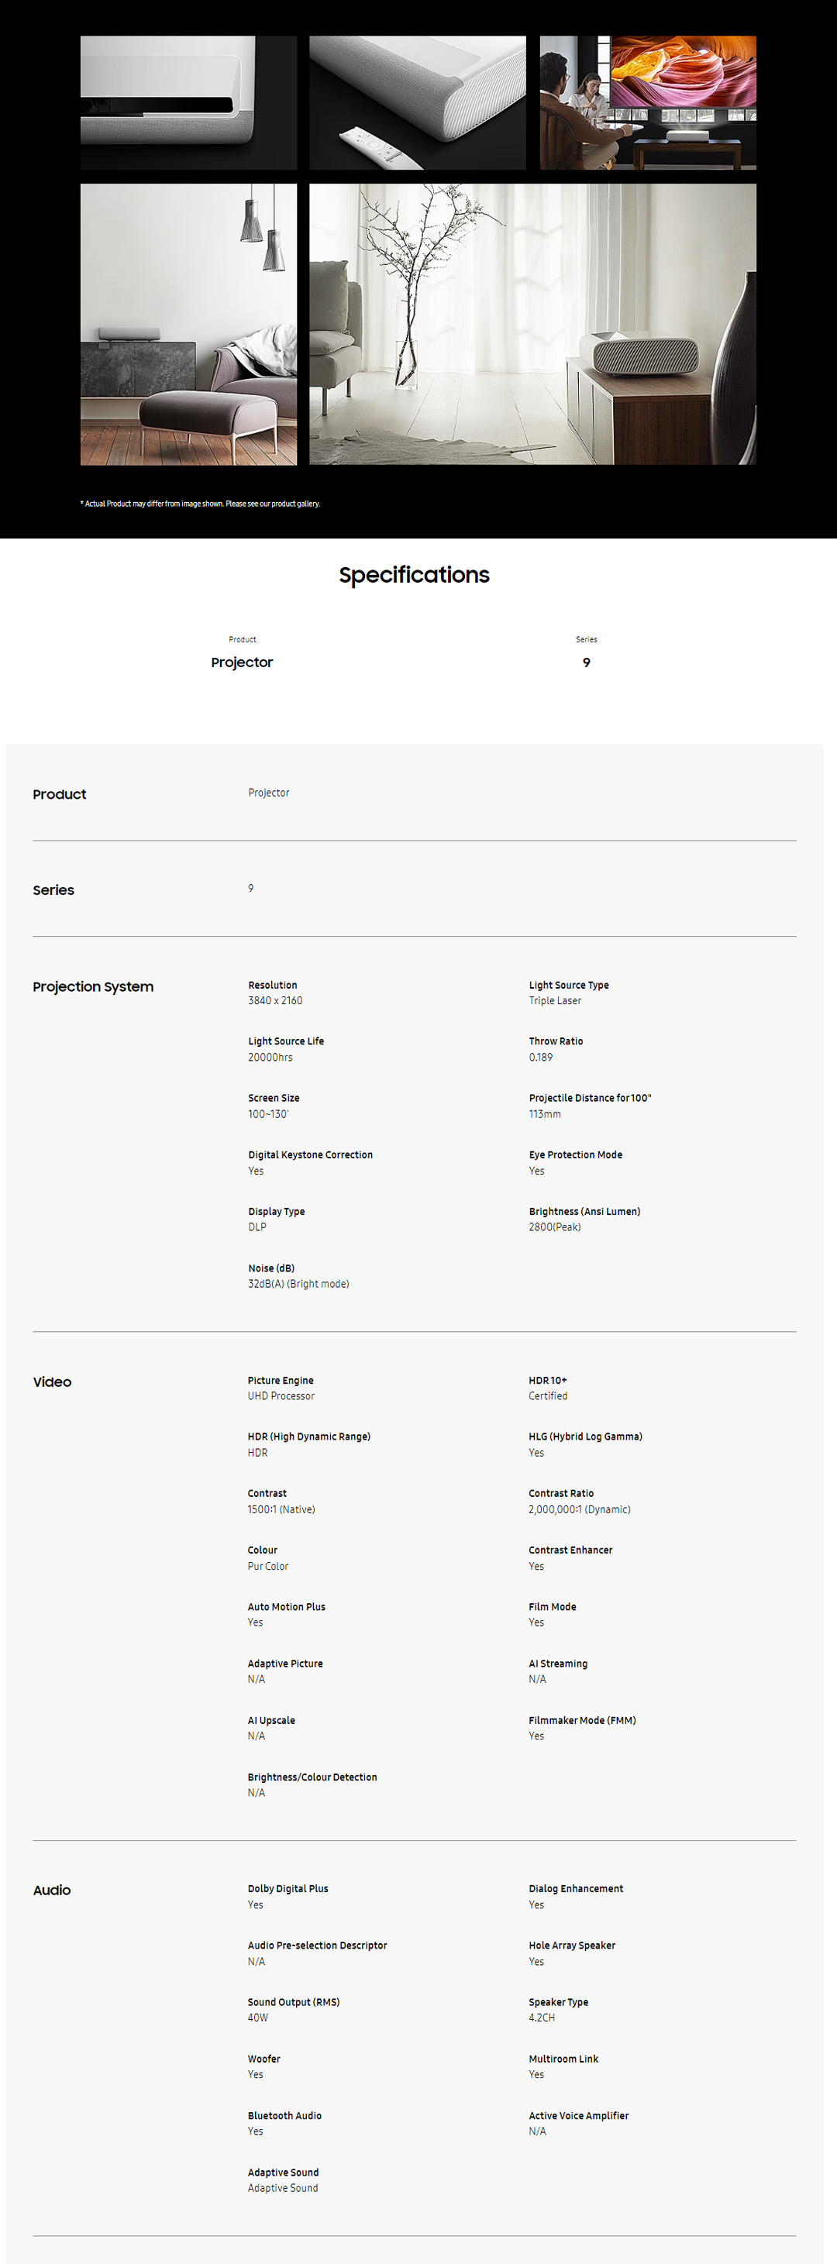Open the large projector on cabinet image
The image size is (837, 2264).
532,323
